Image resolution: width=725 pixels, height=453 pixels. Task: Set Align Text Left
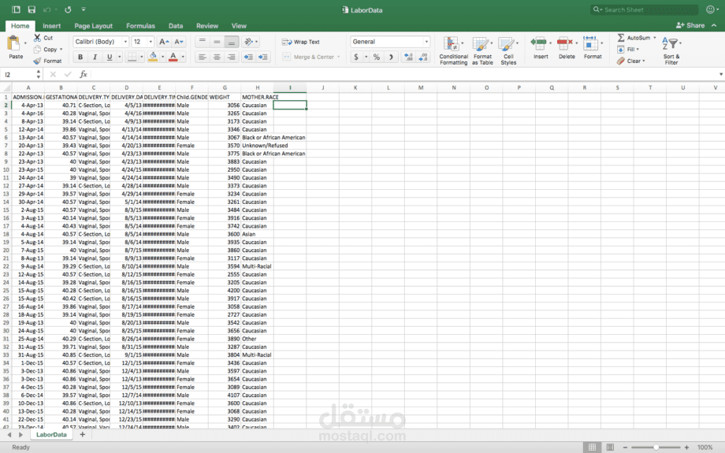click(x=202, y=57)
